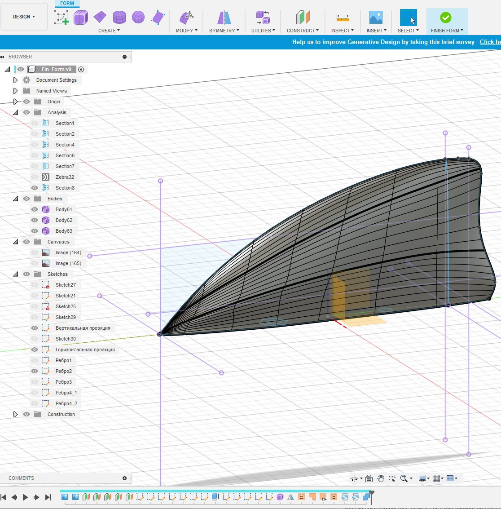This screenshot has width=501, height=509.
Task: Open the SYMMETRY menu
Action: (x=224, y=30)
